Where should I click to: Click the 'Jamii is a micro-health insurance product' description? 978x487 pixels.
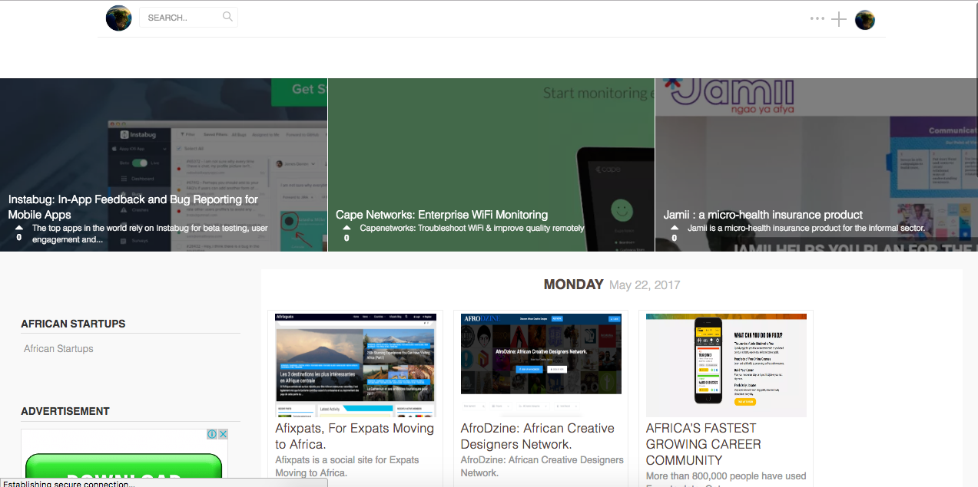806,228
